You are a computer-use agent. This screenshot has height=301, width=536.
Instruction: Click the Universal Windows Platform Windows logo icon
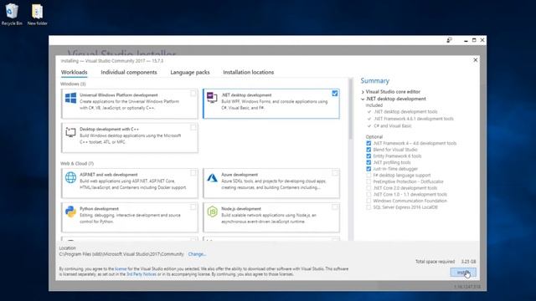click(70, 99)
